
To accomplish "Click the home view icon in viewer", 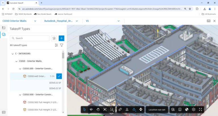I will (x=190, y=29).
